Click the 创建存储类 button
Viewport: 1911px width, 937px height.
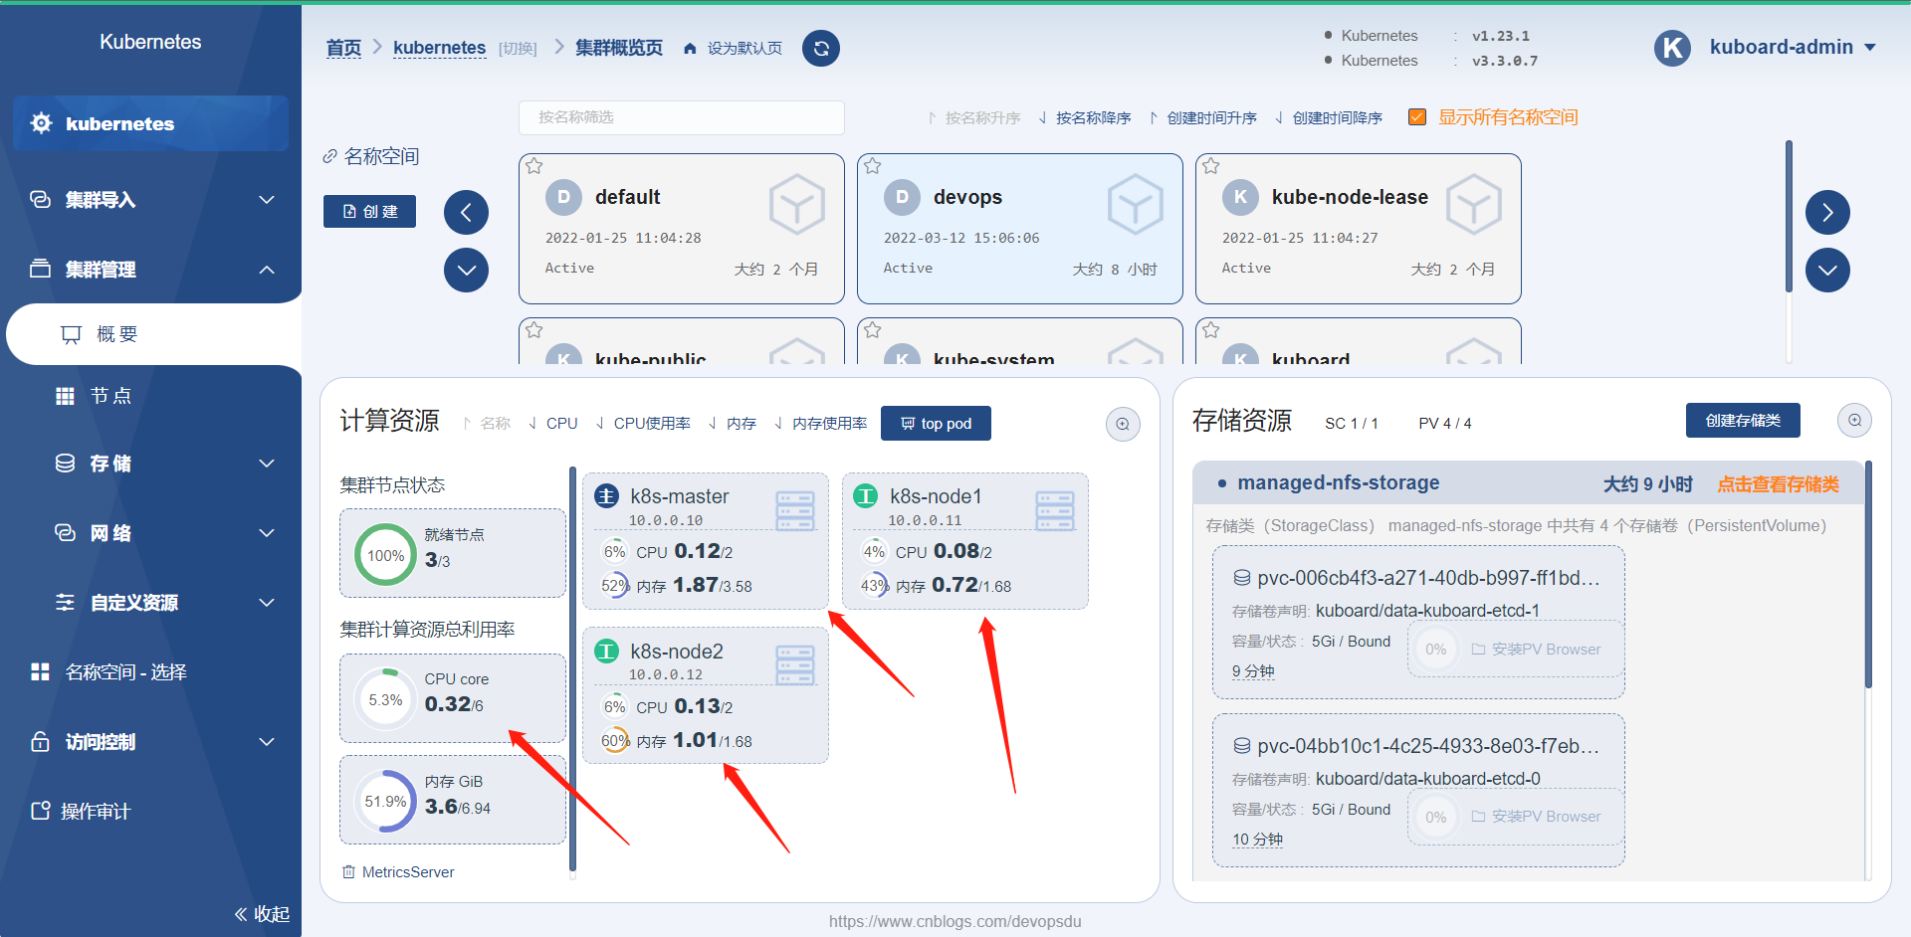[1743, 420]
